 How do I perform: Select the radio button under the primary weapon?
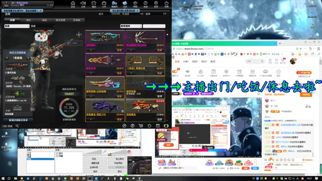6,73
